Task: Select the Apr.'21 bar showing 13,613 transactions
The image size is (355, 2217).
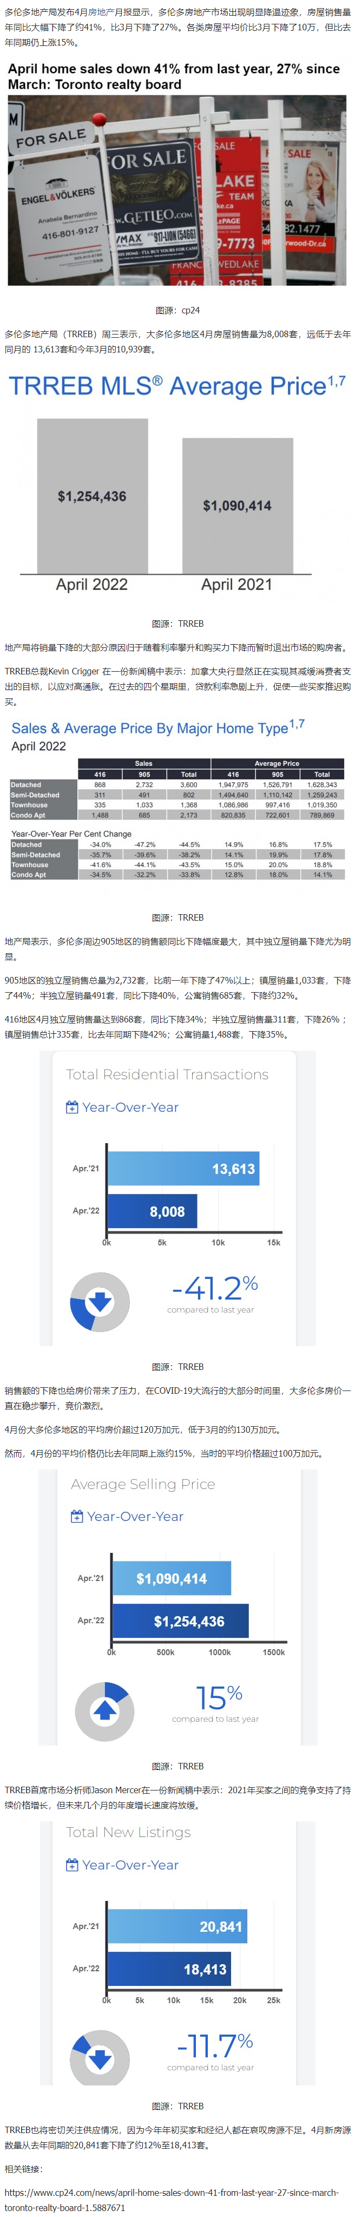Action: (182, 1169)
